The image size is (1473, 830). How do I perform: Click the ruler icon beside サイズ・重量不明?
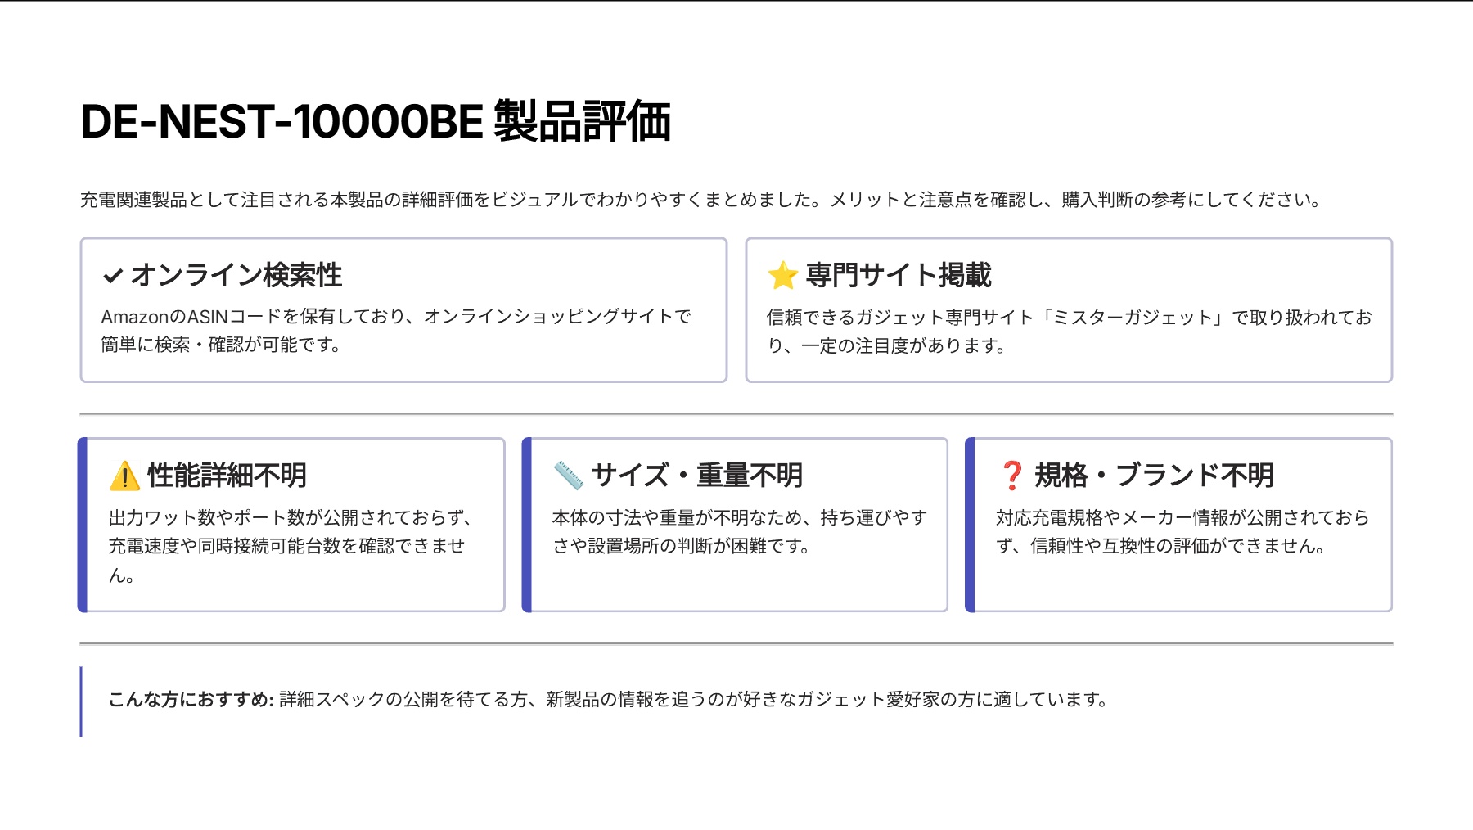(568, 476)
